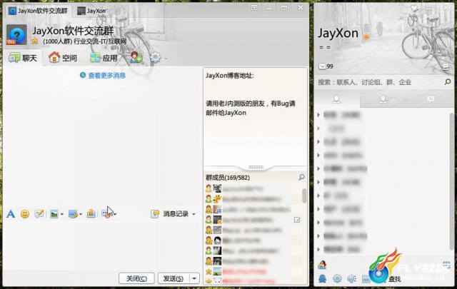Open the picture icon dropdown arrow
This screenshot has height=289, width=457.
(x=62, y=214)
